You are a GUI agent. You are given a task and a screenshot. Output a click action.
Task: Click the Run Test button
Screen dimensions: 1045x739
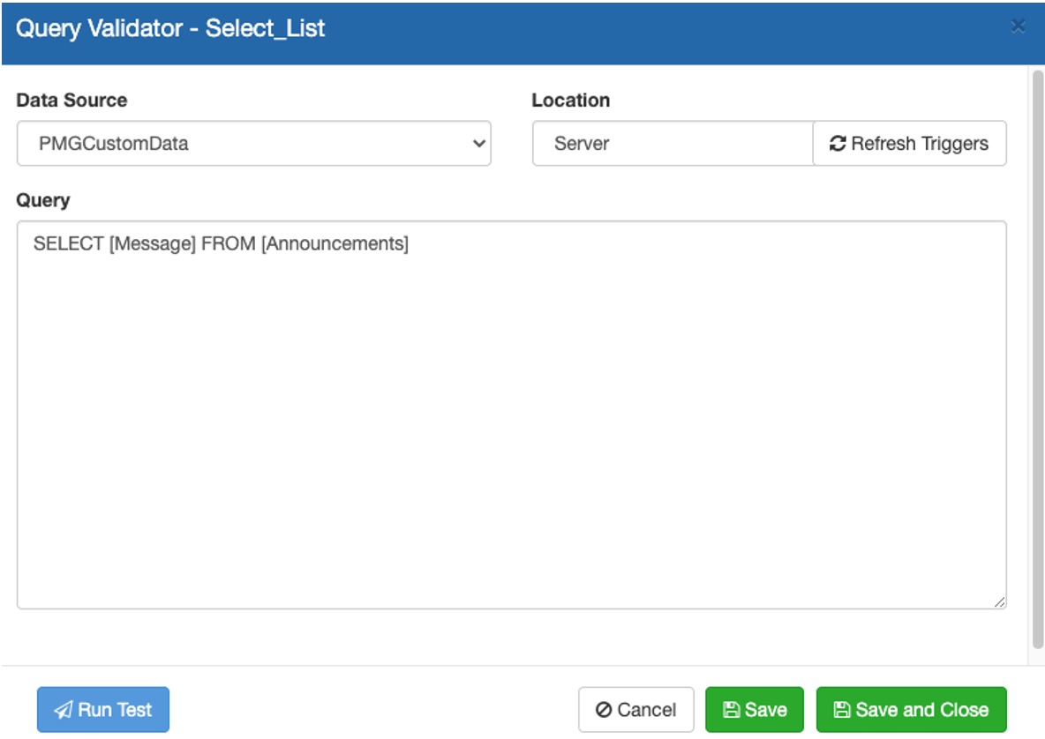point(103,710)
